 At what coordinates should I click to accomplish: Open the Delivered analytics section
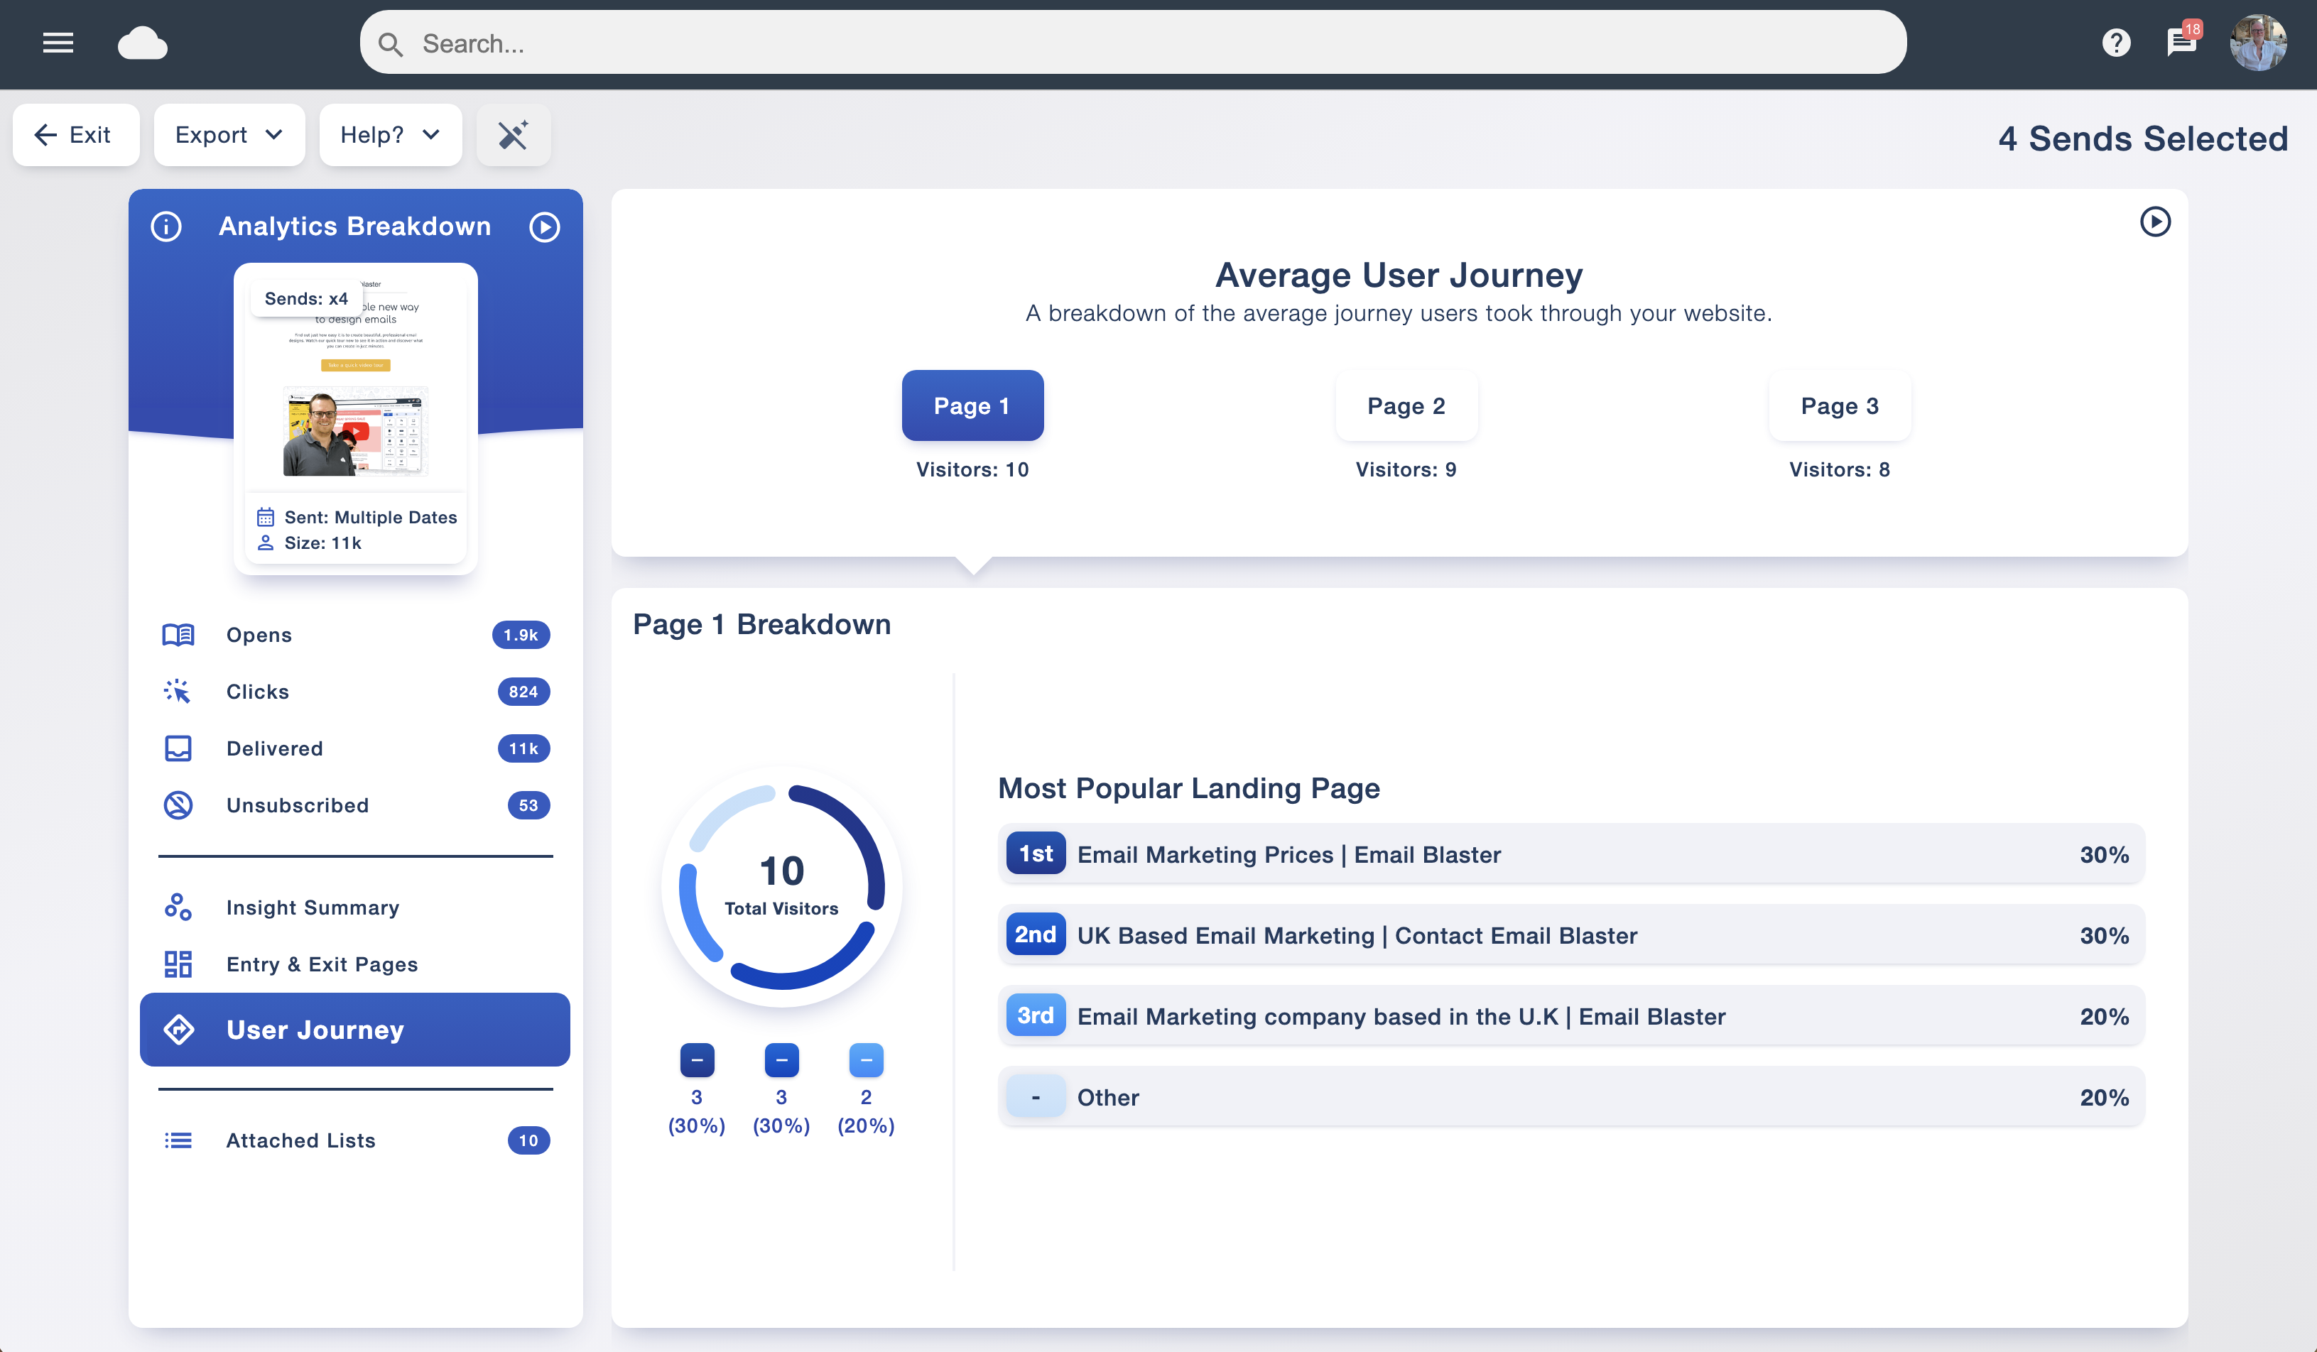[355, 748]
